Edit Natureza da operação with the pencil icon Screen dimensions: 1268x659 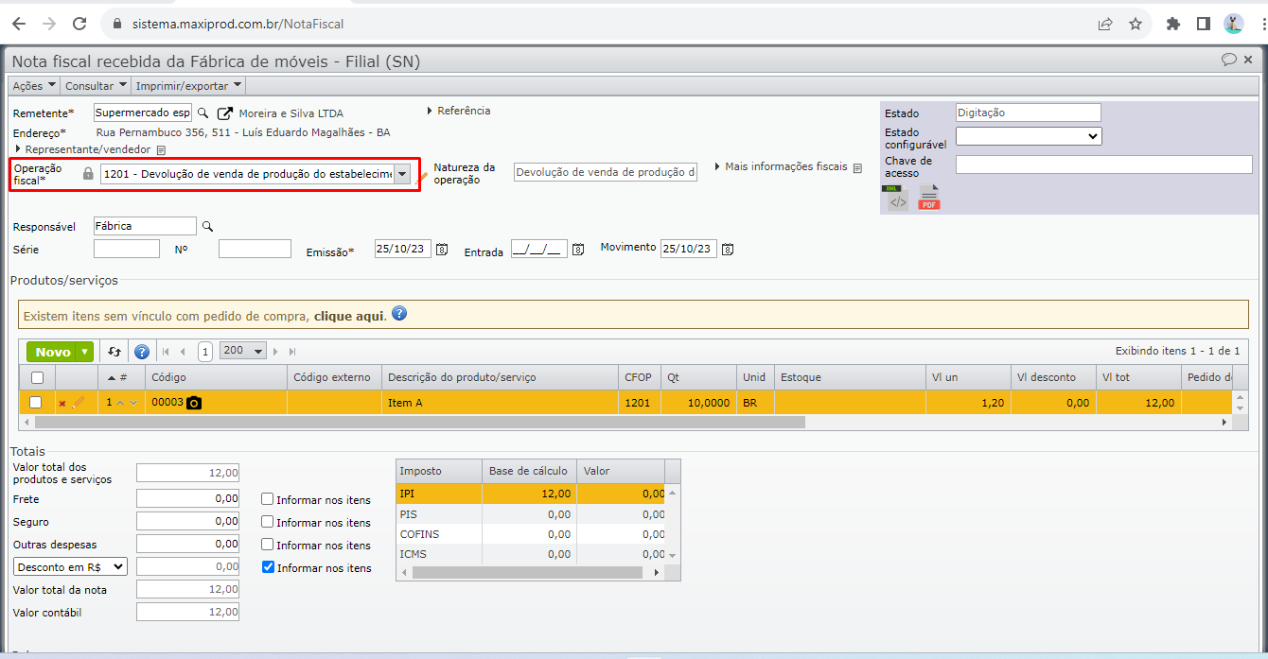click(x=423, y=176)
